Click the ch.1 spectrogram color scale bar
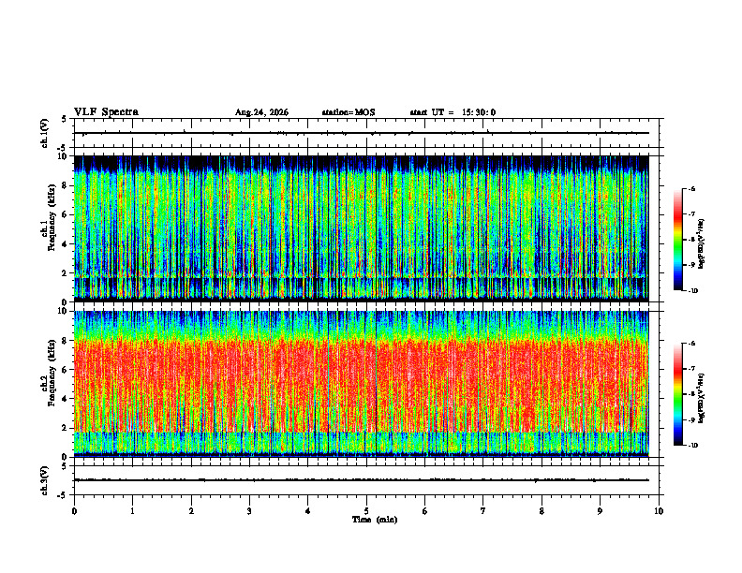This screenshot has height=573, width=742. point(677,240)
